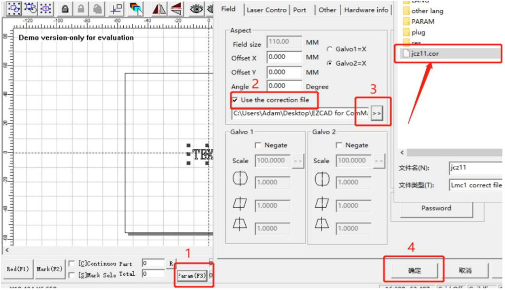Click the Offset X input field
Image resolution: width=505 pixels, height=290 pixels.
pos(284,57)
